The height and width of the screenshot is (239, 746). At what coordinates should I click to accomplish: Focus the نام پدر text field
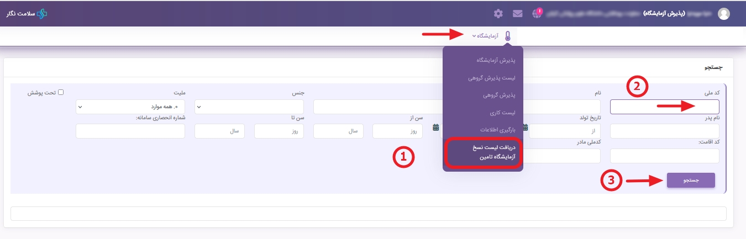coord(664,131)
